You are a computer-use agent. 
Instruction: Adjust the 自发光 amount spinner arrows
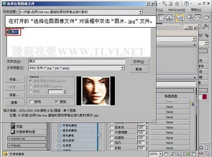[147, 127]
